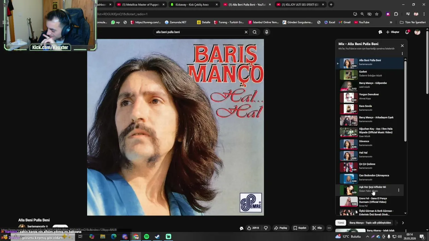Screen dimensions: 429x241
Task: Switch to KİLLJOY ULTİ SES EFEKTİ tab
Action: pos(300,4)
